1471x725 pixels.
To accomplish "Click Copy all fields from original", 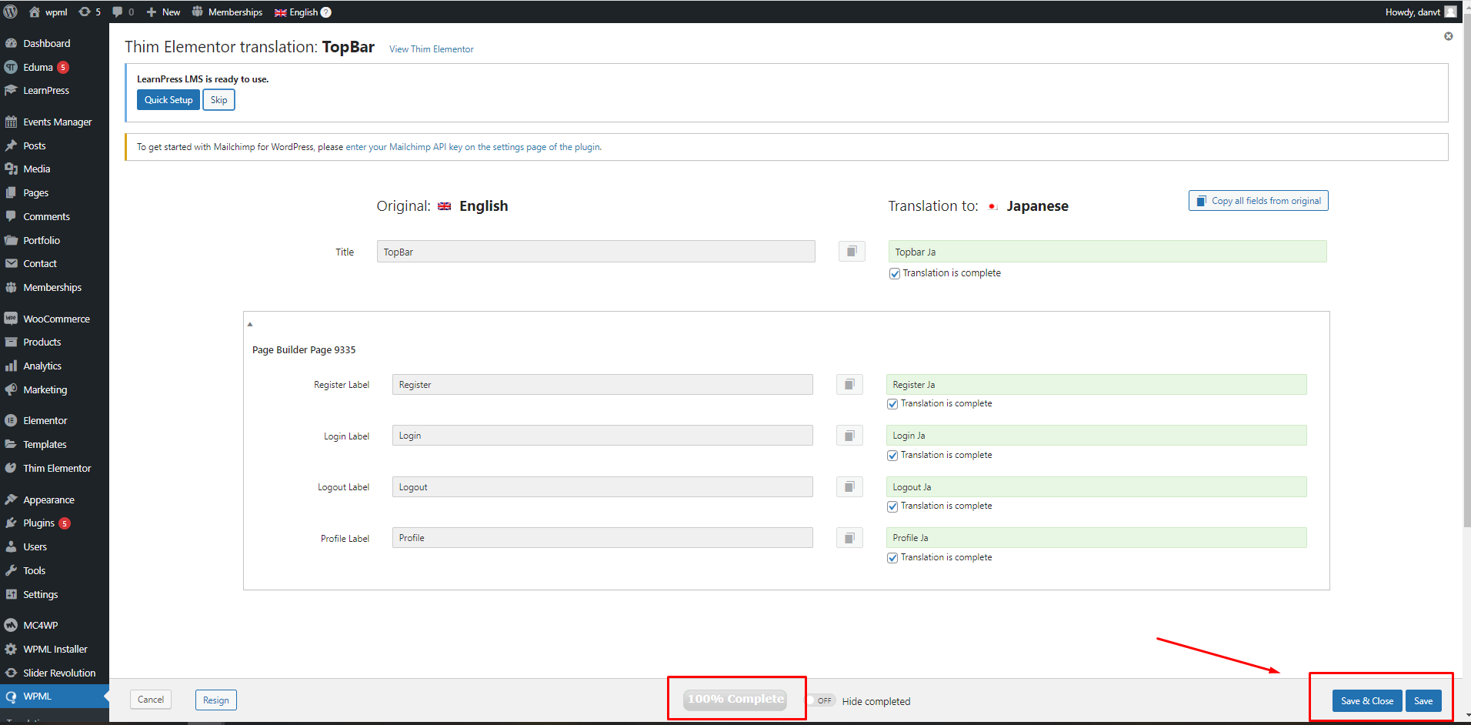I will tap(1258, 201).
